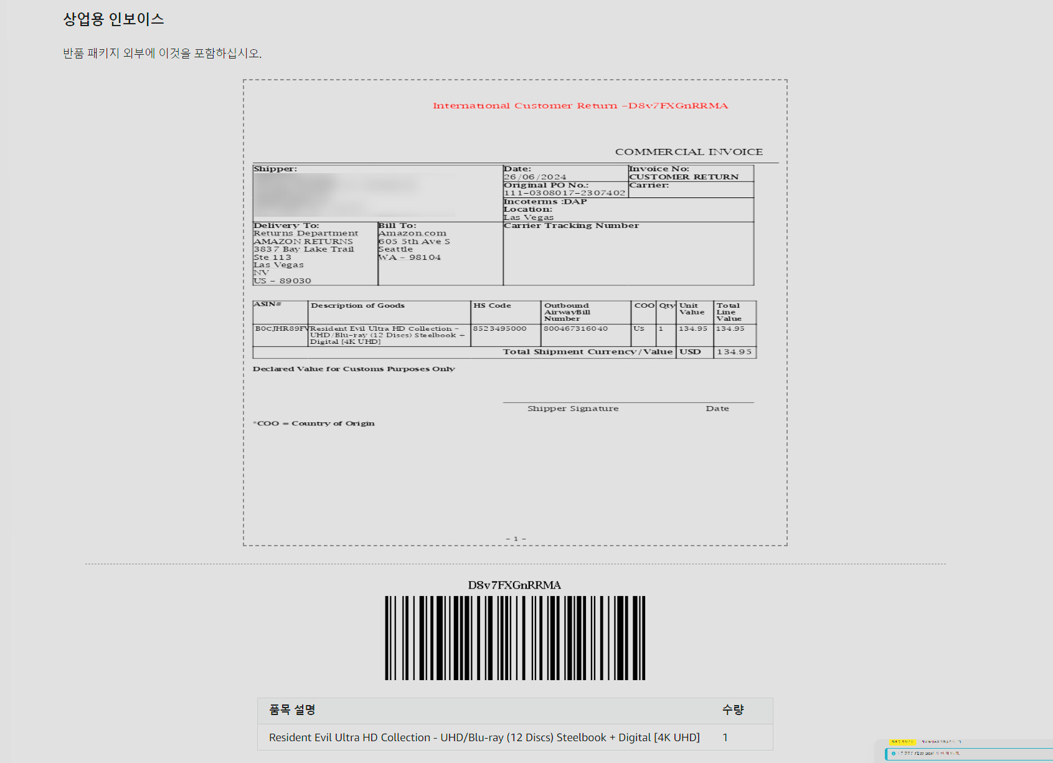This screenshot has width=1053, height=763.
Task: Click the red International Customer Return title
Action: pos(580,106)
